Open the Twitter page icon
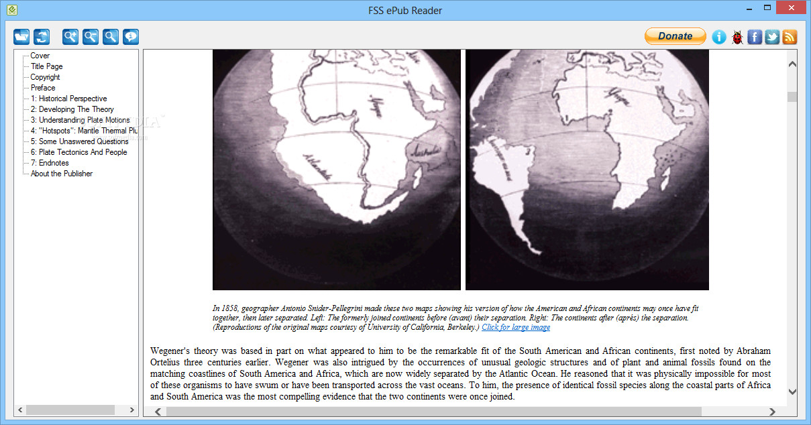Viewport: 811px width, 425px height. coord(772,37)
